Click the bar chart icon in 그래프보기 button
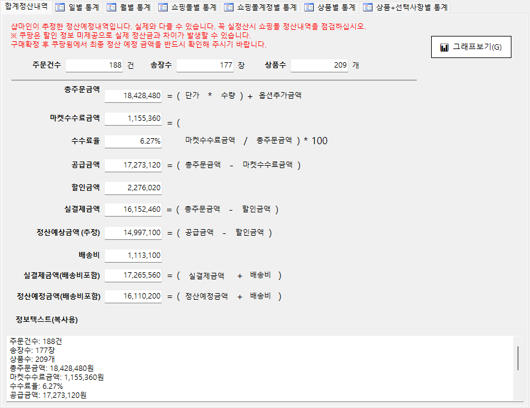 point(444,47)
